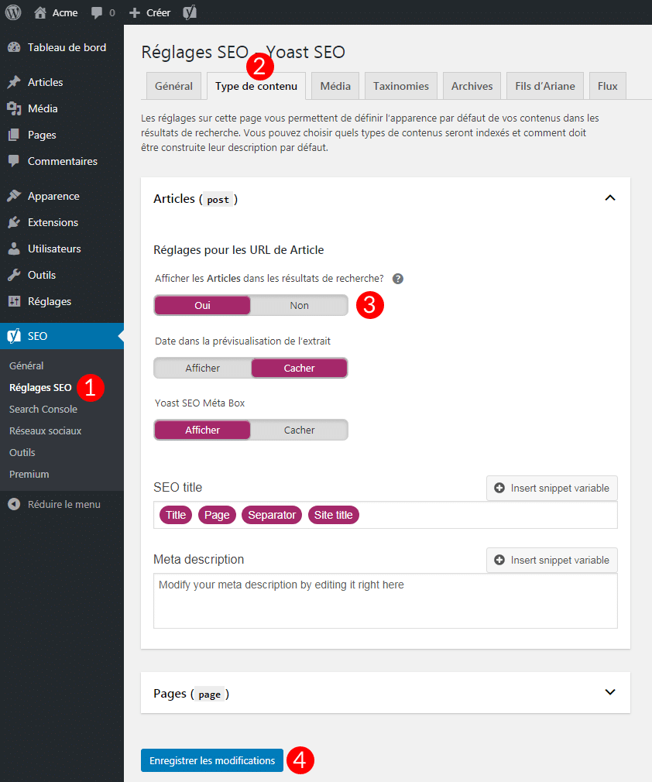
Task: Expand the Pages (page) section
Action: pyautogui.click(x=609, y=692)
